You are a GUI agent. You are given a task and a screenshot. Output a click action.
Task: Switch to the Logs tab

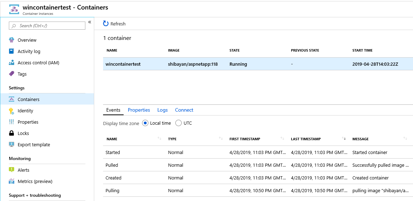[x=163, y=110]
